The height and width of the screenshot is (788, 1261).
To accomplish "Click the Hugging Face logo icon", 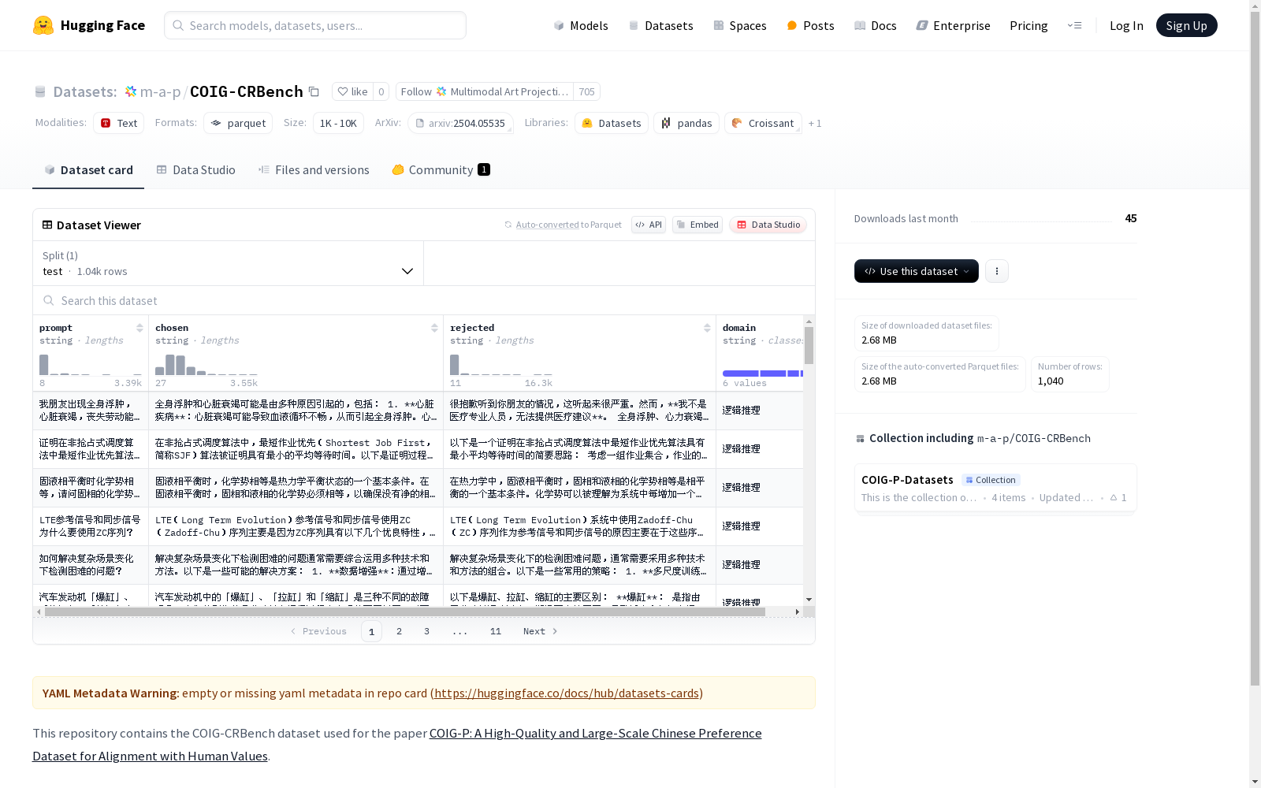I will click(43, 25).
